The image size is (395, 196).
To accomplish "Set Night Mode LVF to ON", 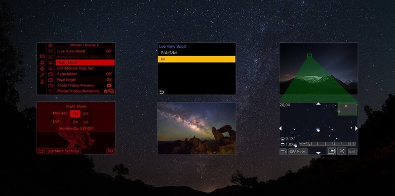I will point(76,122).
